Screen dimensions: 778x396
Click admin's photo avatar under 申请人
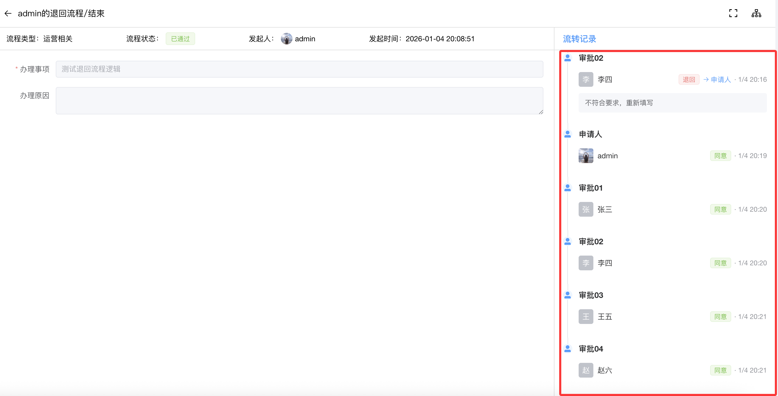coord(586,156)
